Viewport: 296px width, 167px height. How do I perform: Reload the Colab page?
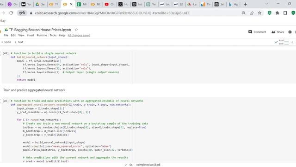click(11, 13)
